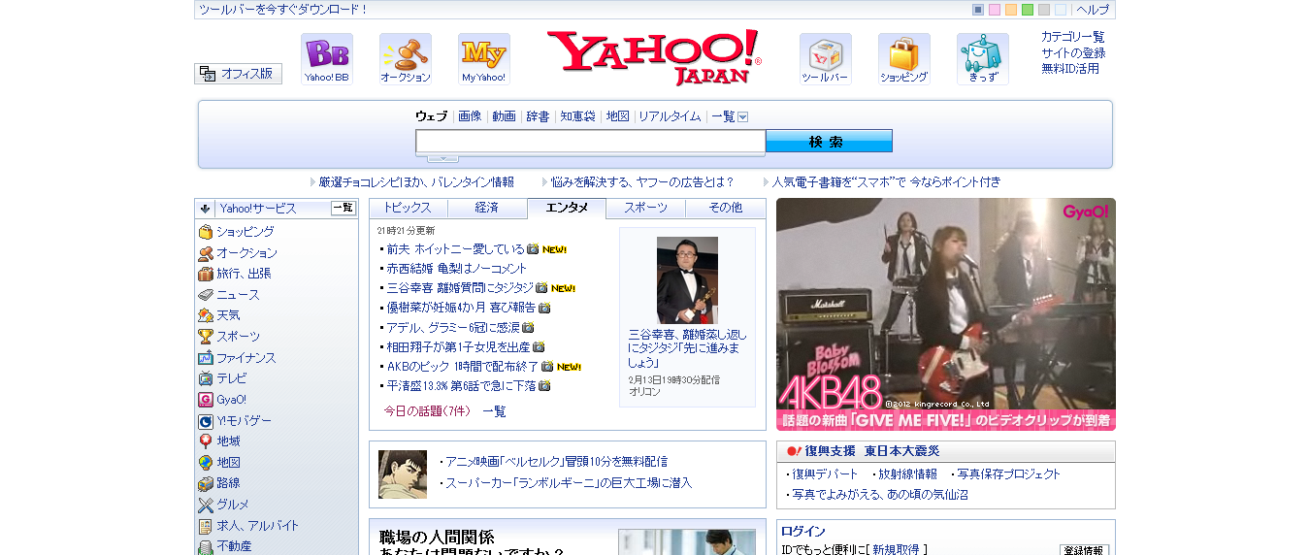Select the 画像 search category

click(470, 116)
